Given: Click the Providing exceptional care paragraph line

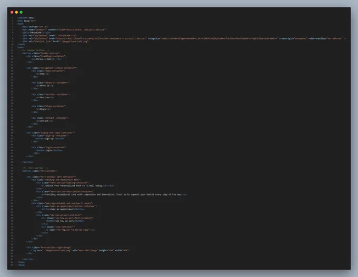Looking at the screenshot, I should 114,194.
